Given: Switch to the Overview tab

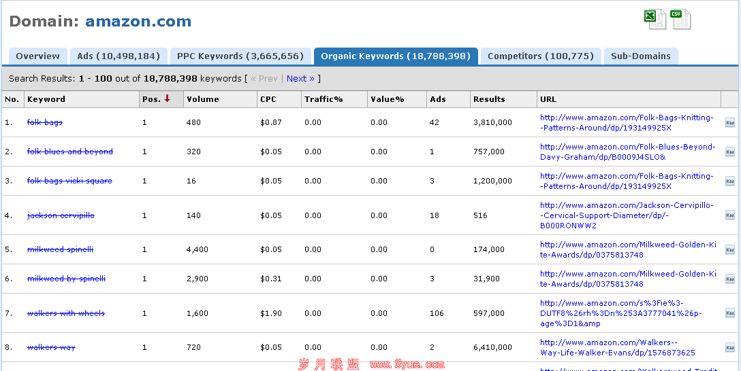Looking at the screenshot, I should click(38, 56).
